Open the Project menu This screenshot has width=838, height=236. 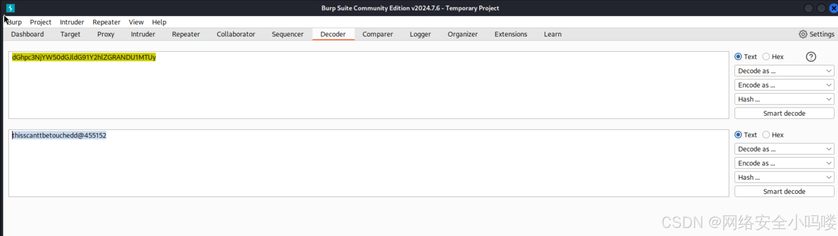coord(41,22)
